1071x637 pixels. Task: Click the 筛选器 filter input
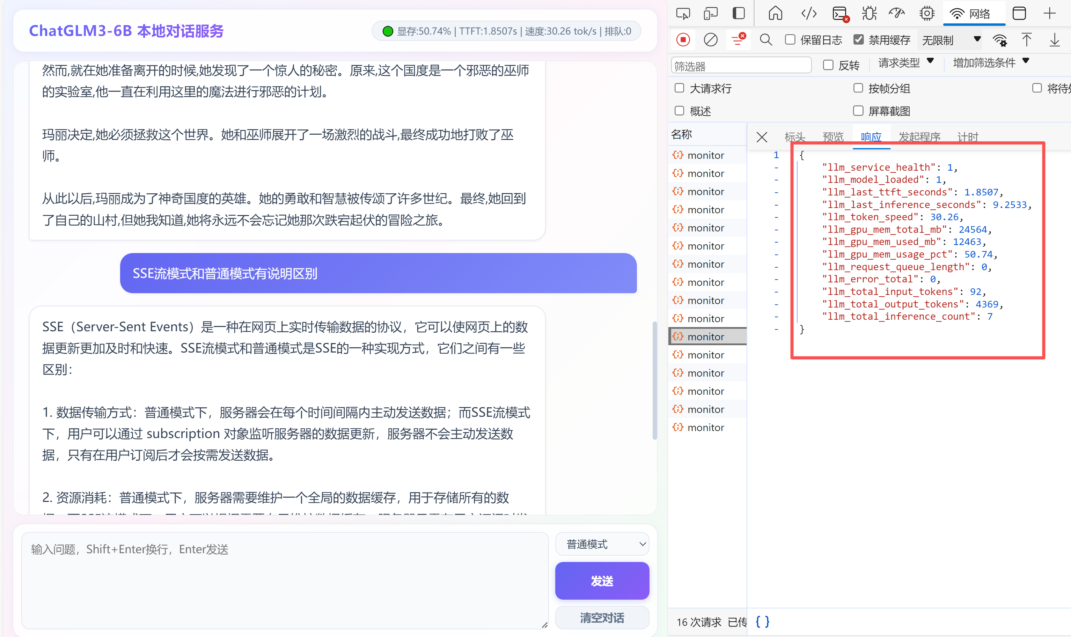tap(741, 65)
